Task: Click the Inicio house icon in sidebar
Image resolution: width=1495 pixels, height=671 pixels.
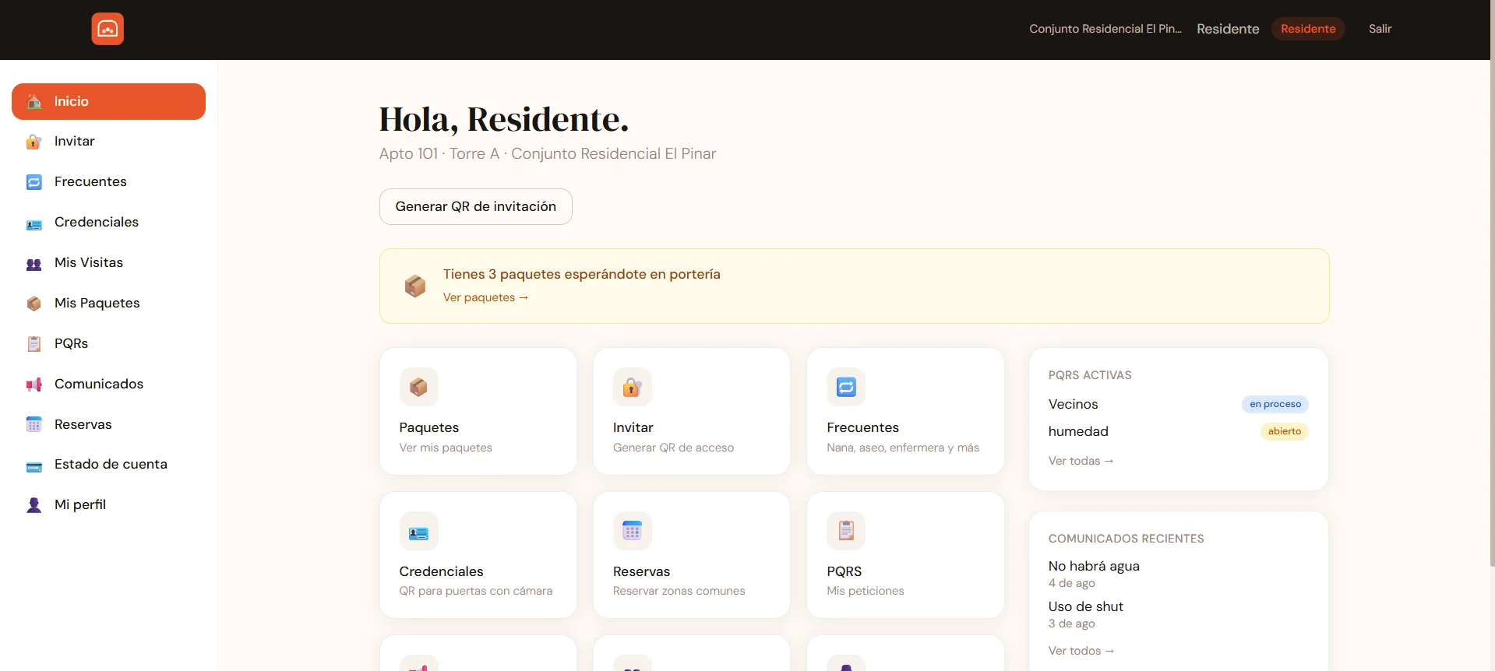Action: tap(34, 101)
